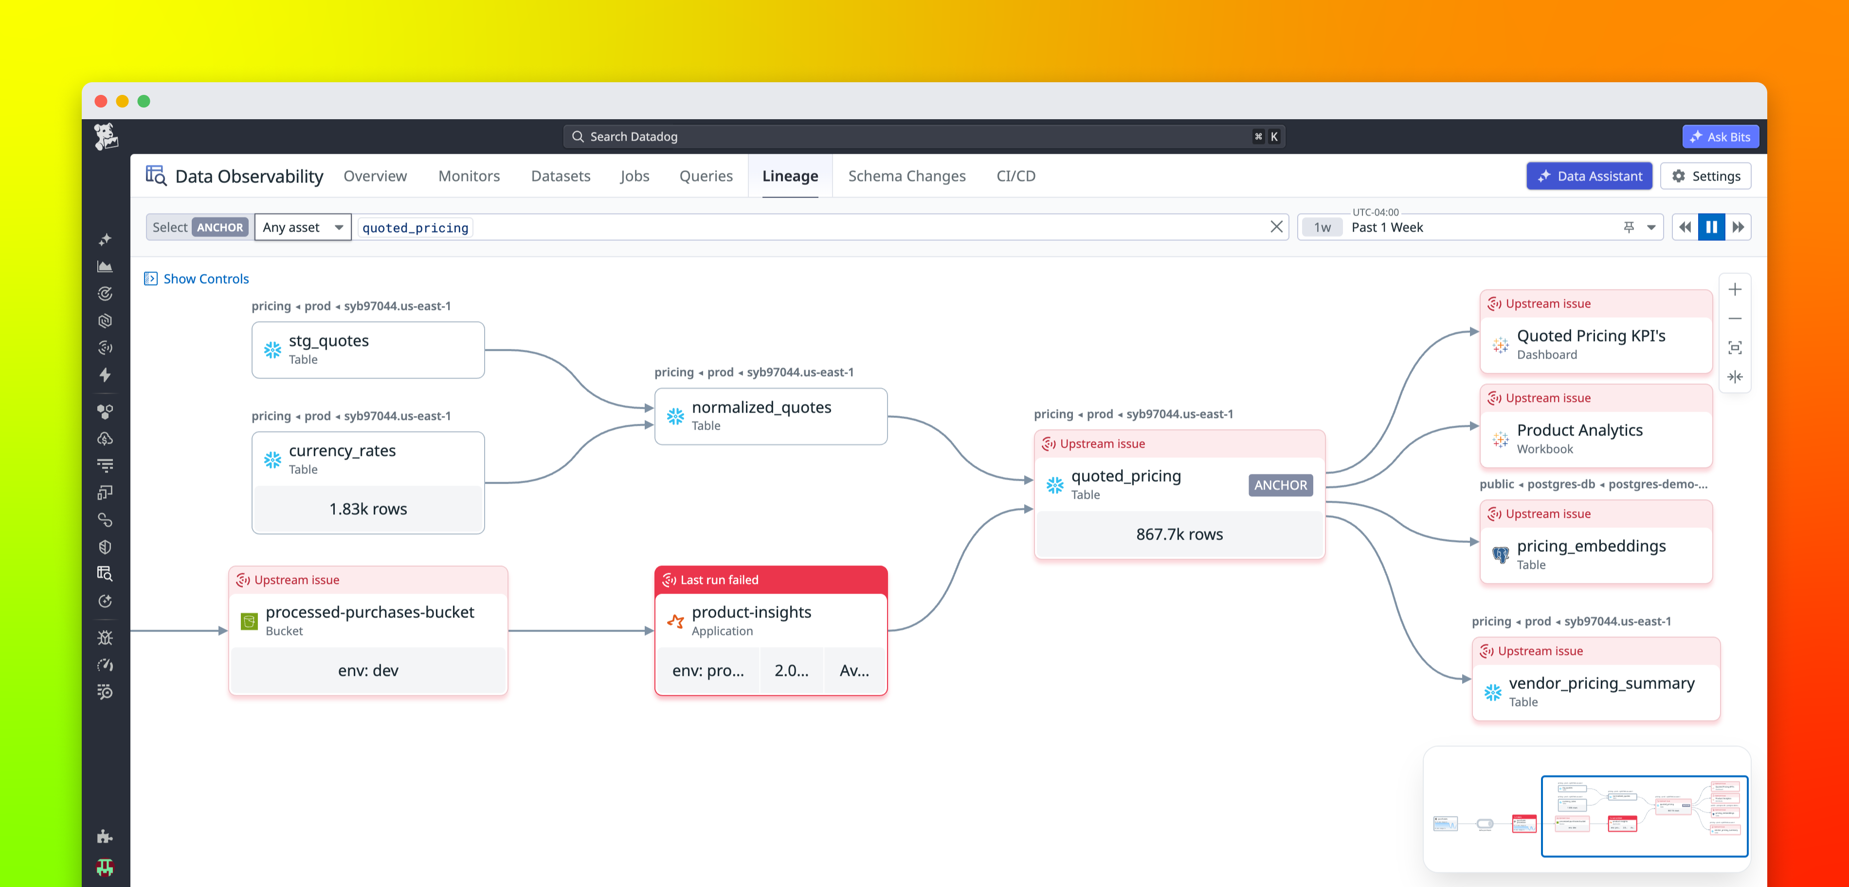Image resolution: width=1849 pixels, height=887 pixels.
Task: Open the area chart icon in the sidebar
Action: pos(105,267)
